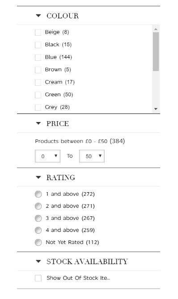The image size is (178, 299).
Task: Pick the 4 and above rating
Action: (x=38, y=230)
